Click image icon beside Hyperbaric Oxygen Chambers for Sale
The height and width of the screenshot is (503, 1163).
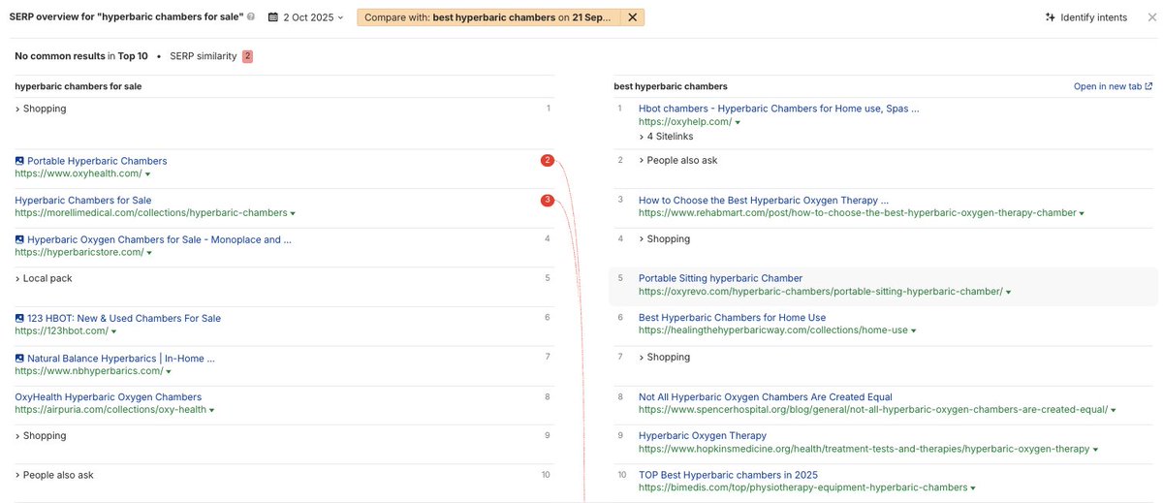point(19,239)
